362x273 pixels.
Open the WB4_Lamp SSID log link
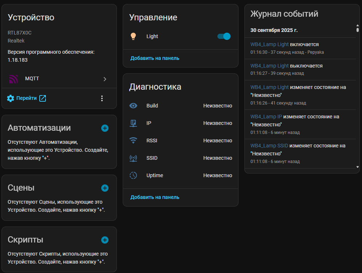[269, 146]
